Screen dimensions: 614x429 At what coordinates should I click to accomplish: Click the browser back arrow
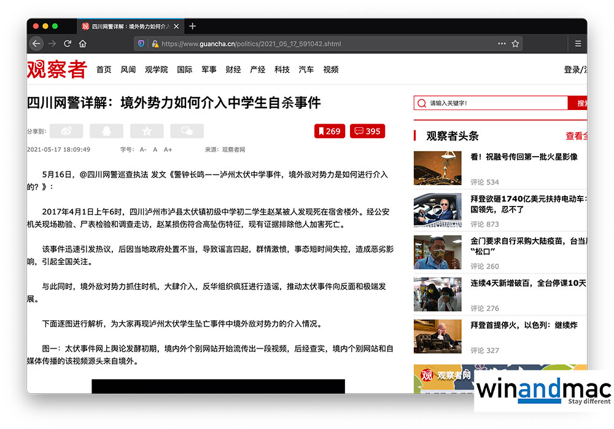point(36,44)
